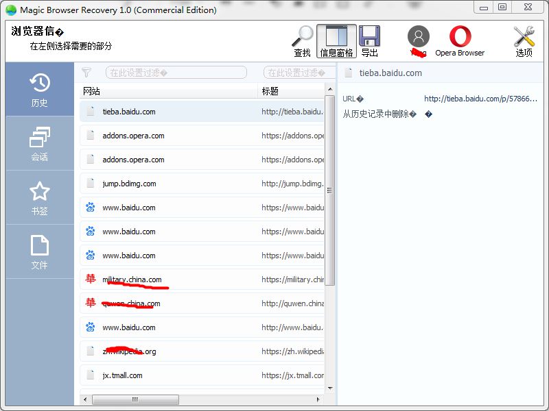Click the info pane header page icon
Image resolution: width=549 pixels, height=411 pixels.
349,73
